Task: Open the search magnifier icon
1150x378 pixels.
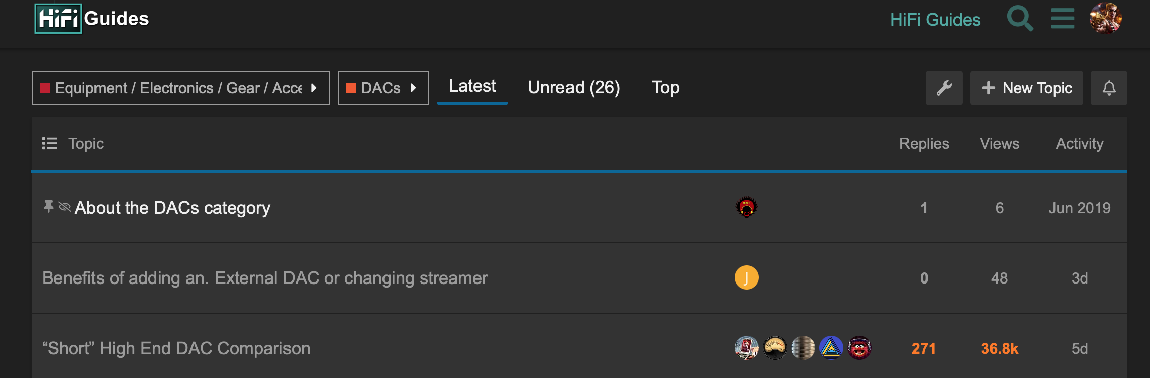Action: (x=1020, y=19)
